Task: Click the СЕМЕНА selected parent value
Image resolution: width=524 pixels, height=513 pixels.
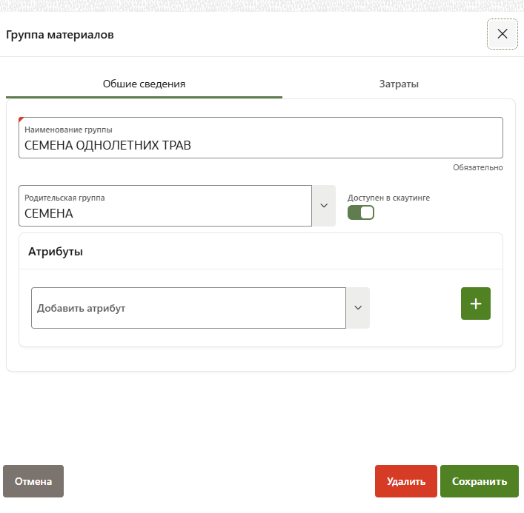Action: point(49,214)
